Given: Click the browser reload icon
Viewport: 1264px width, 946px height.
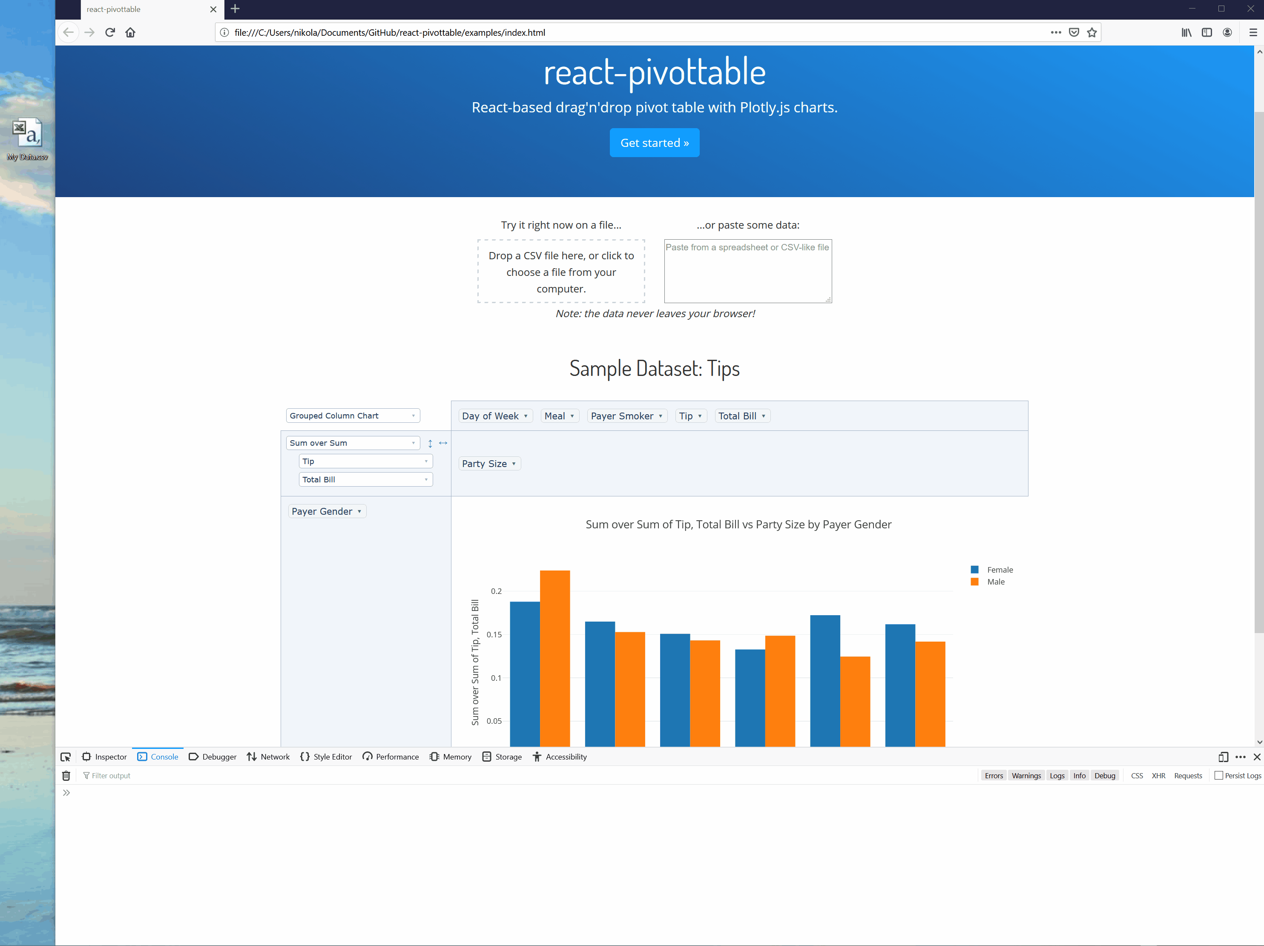Looking at the screenshot, I should [x=110, y=32].
